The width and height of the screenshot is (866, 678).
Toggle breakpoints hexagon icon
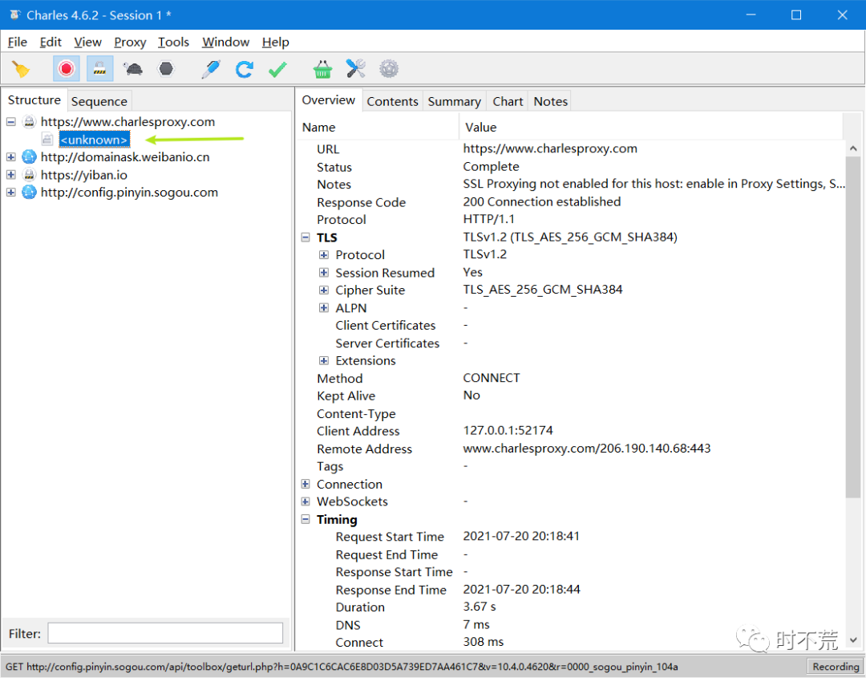pos(166,69)
